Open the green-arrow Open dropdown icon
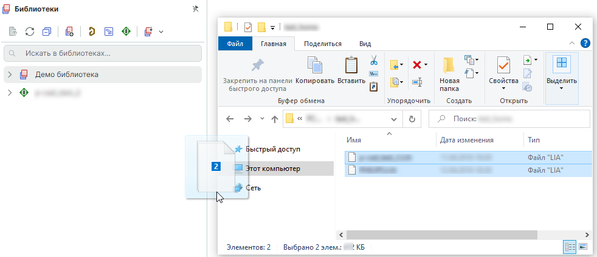Image resolution: width=597 pixels, height=257 pixels. click(530, 60)
